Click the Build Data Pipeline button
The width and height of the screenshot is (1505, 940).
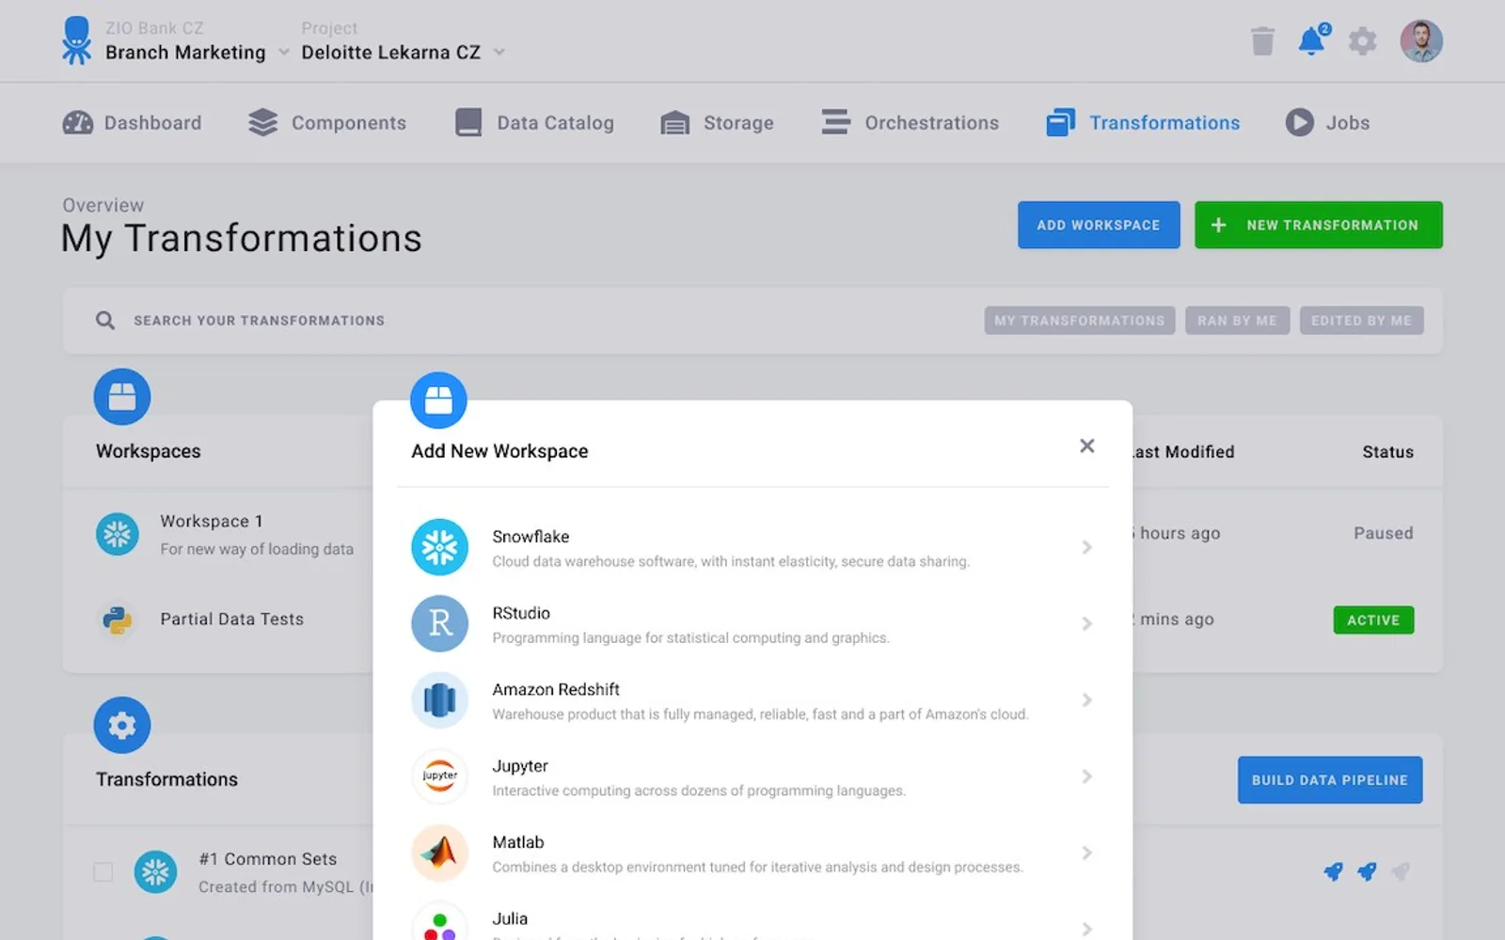click(x=1329, y=780)
